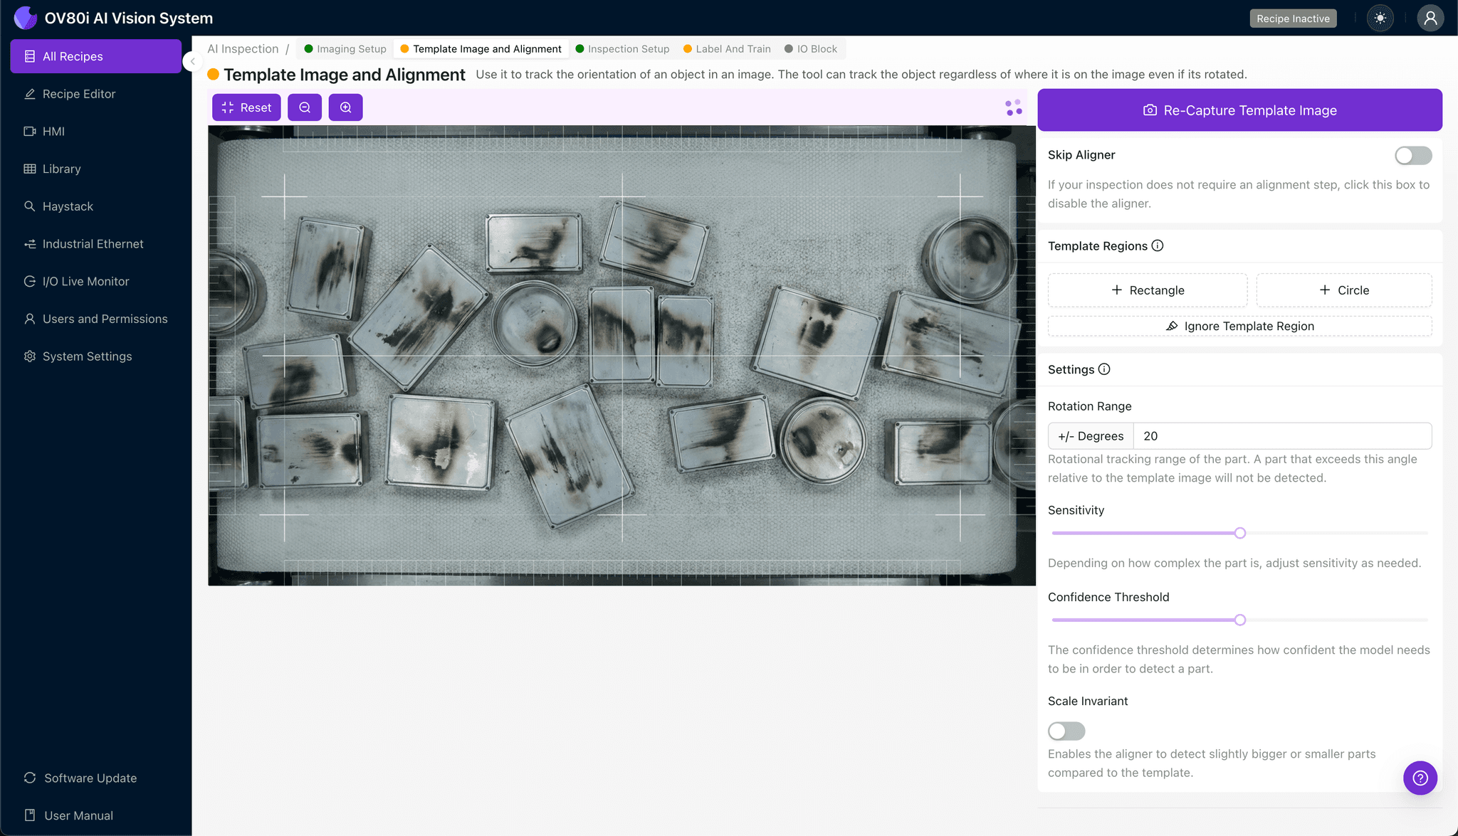Collapse the sidebar with the chevron arrow
This screenshot has height=836, width=1458.
pyautogui.click(x=192, y=61)
